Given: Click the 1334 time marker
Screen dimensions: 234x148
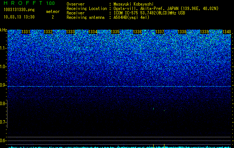Looking at the screenshot, I should [93, 32].
